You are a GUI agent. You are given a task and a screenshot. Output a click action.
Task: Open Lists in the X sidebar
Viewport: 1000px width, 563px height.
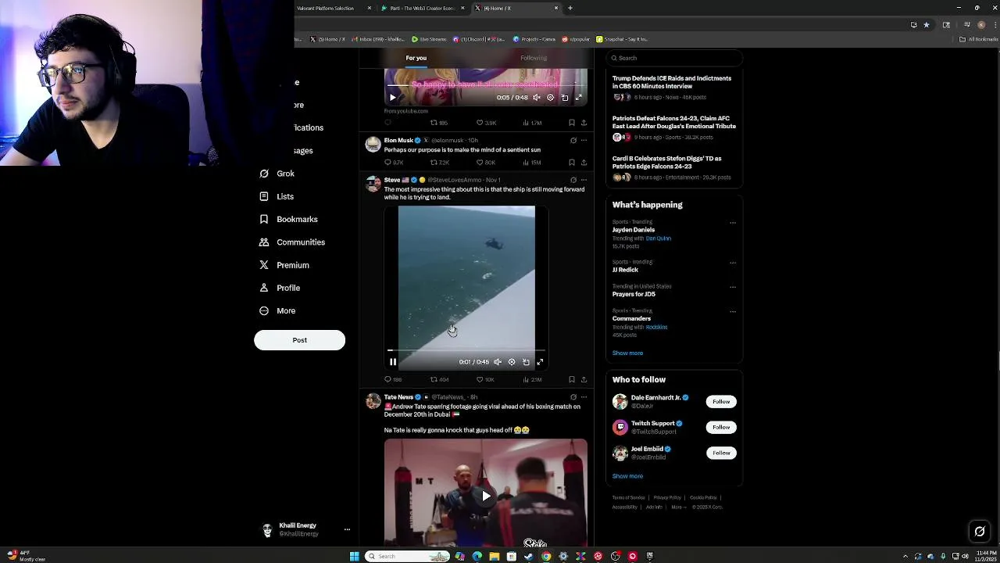click(277, 196)
